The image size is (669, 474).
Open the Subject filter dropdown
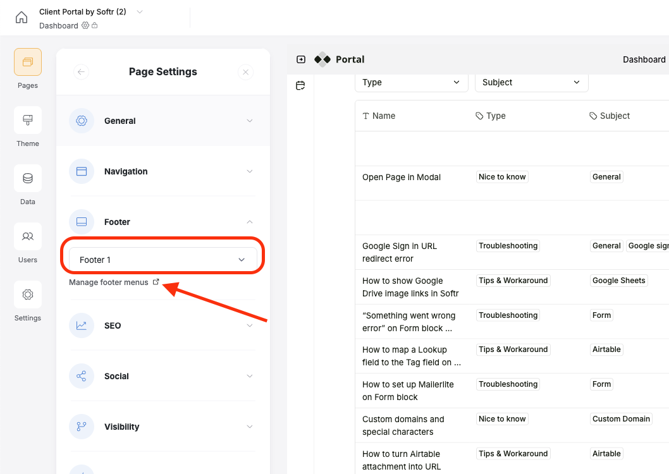[x=532, y=82]
